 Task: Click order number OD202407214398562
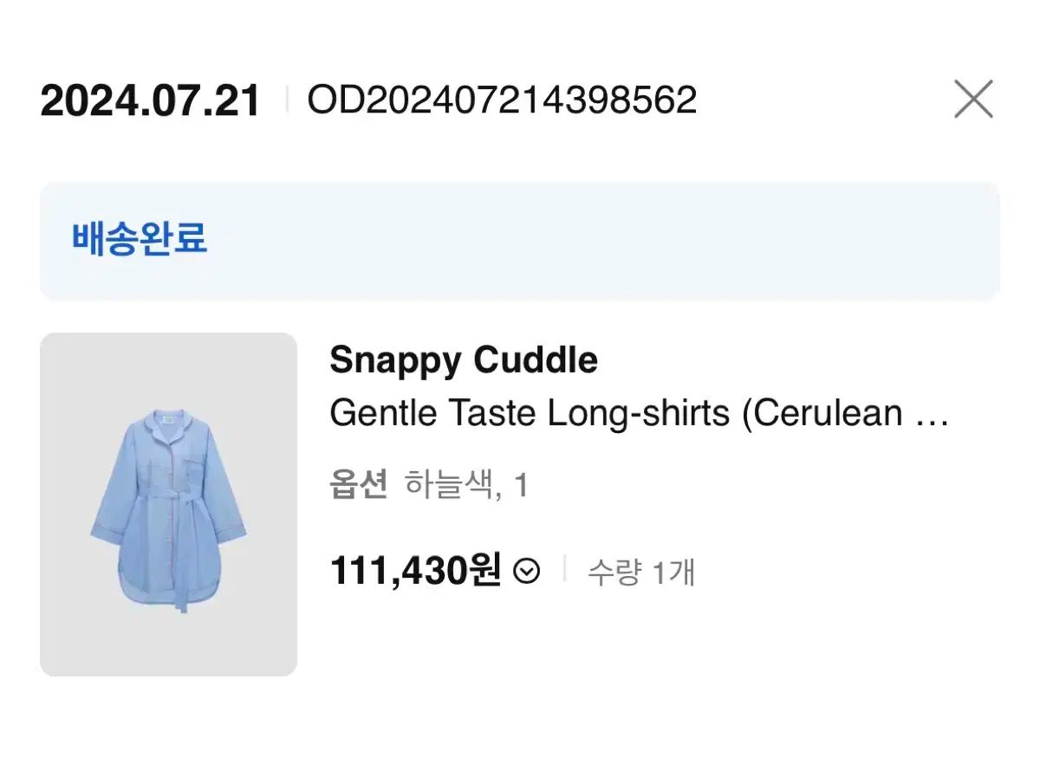click(x=502, y=100)
